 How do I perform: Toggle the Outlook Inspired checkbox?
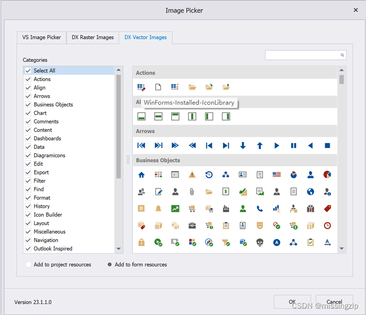(28, 249)
